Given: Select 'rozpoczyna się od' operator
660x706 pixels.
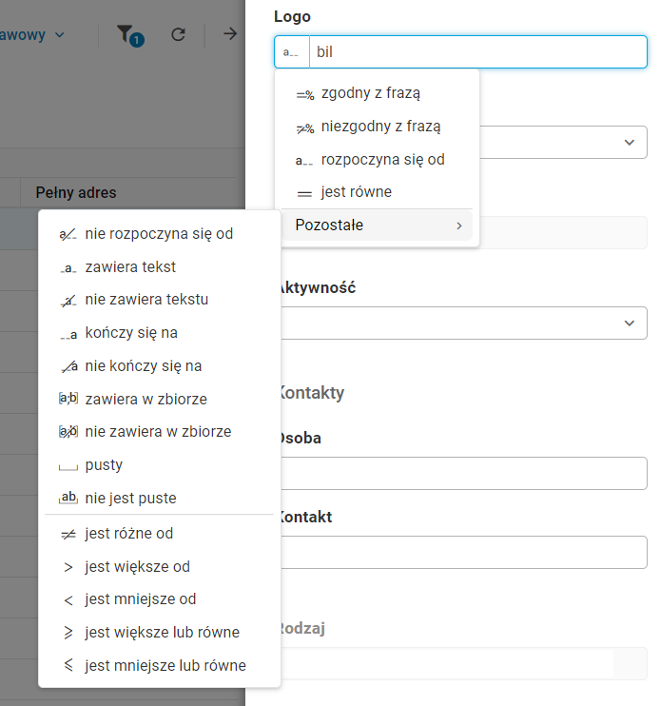Looking at the screenshot, I should pyautogui.click(x=382, y=159).
